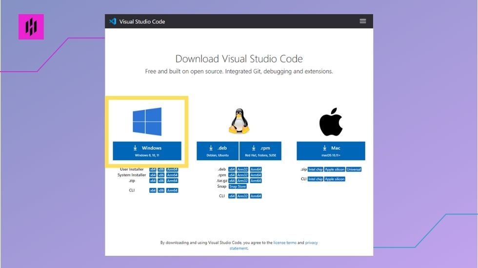
Task: Click the Linux penguin logo
Action: pyautogui.click(x=239, y=121)
